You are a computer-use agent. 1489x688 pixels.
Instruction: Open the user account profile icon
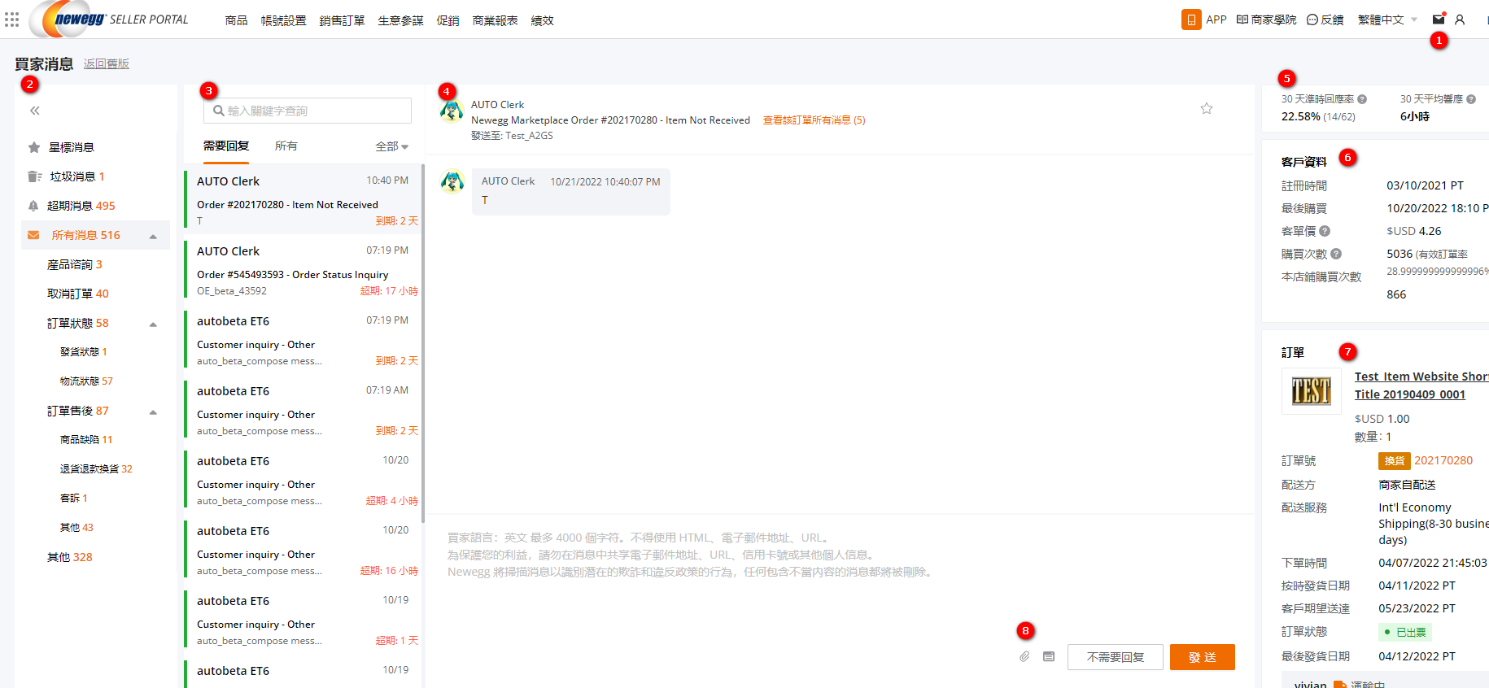point(1460,20)
